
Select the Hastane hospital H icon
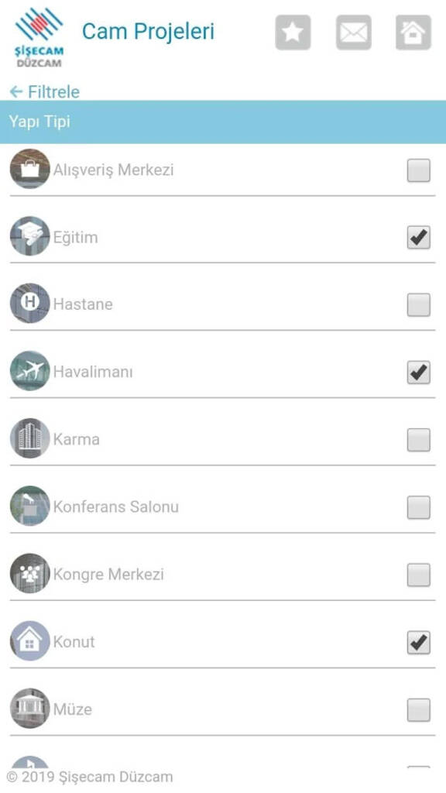coord(30,304)
